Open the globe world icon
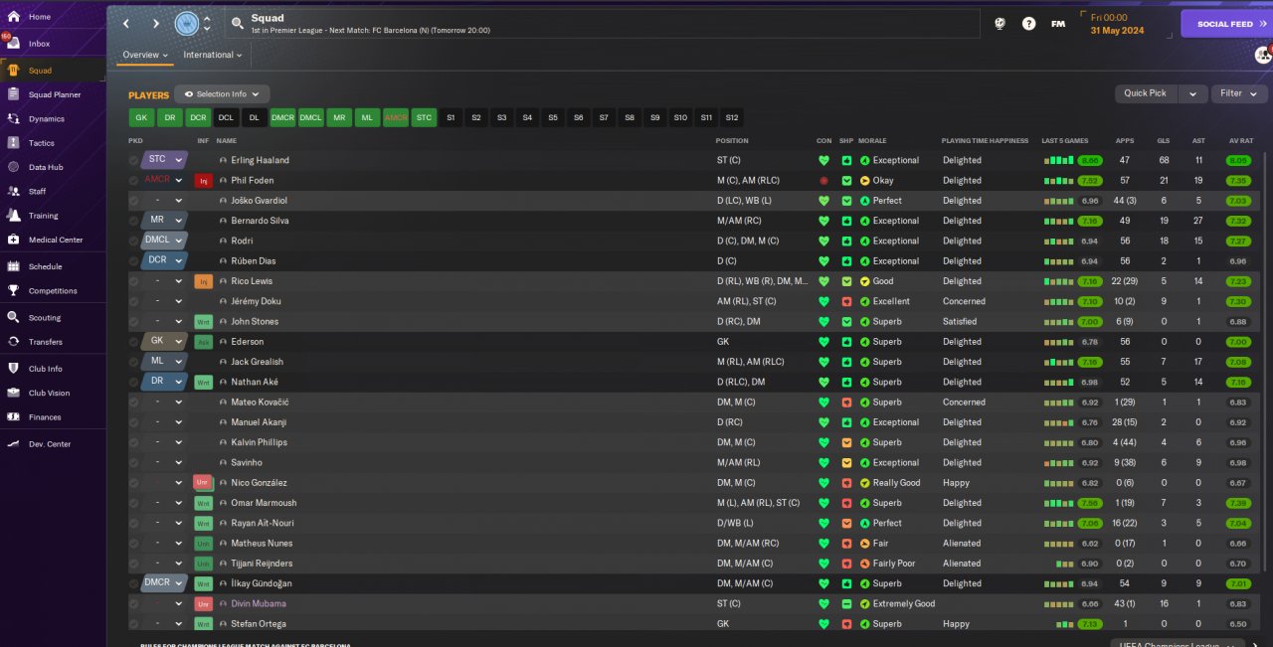 (1000, 23)
